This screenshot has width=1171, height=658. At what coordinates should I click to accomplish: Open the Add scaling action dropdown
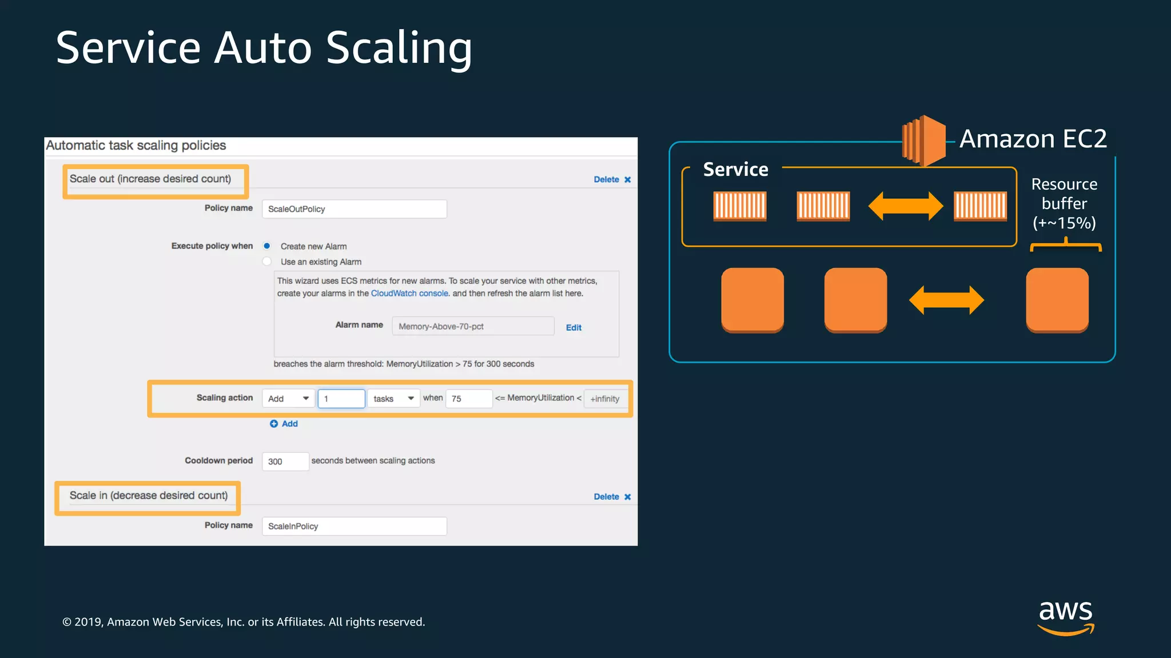tap(288, 399)
